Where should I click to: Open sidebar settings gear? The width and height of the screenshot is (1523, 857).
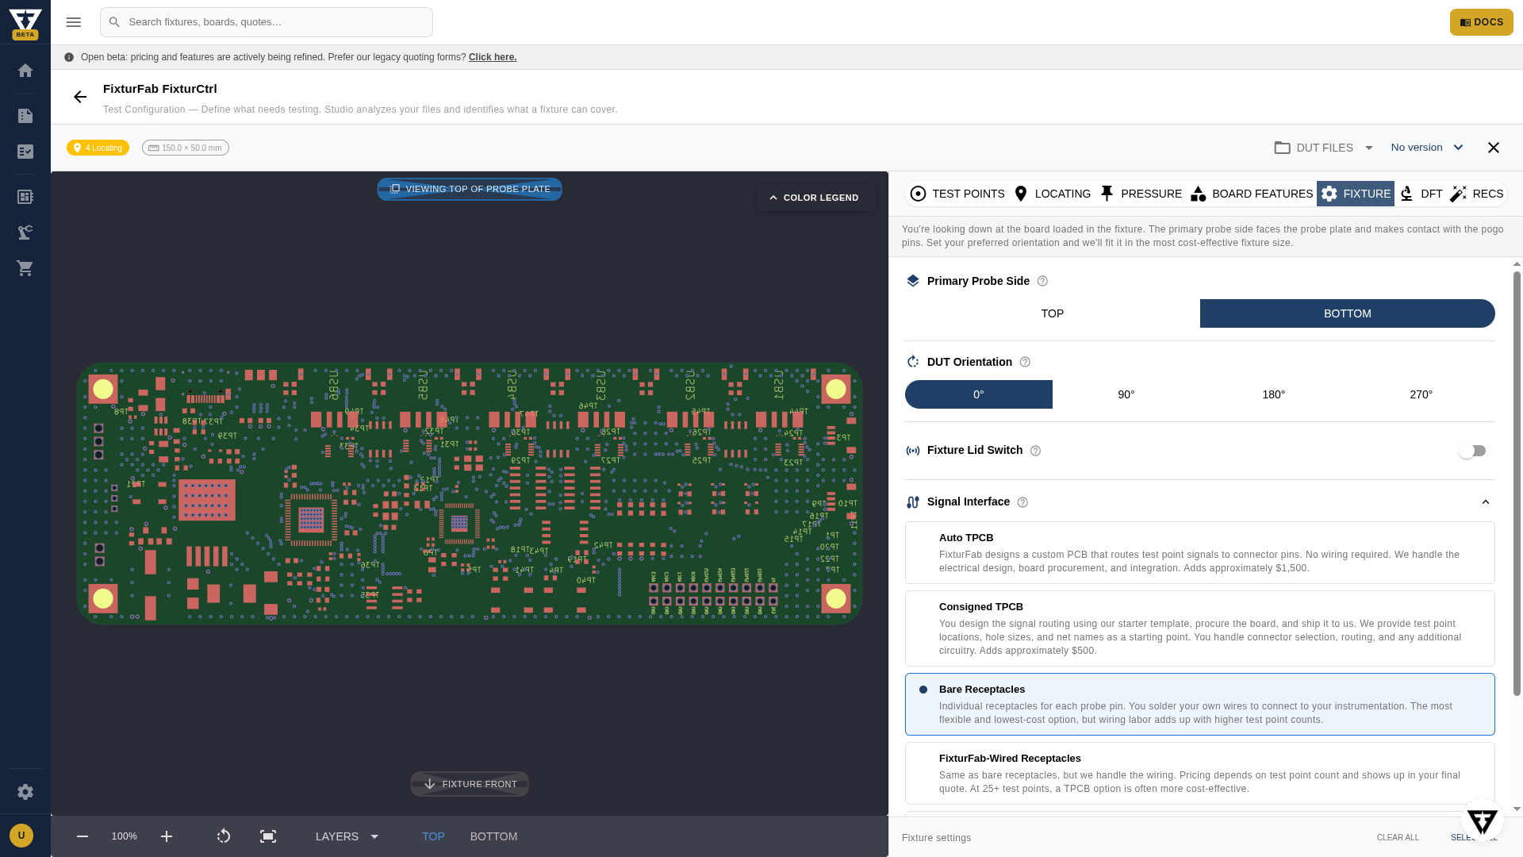point(25,792)
